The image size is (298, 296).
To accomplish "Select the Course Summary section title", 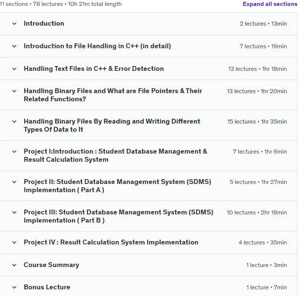I will click(x=51, y=265).
